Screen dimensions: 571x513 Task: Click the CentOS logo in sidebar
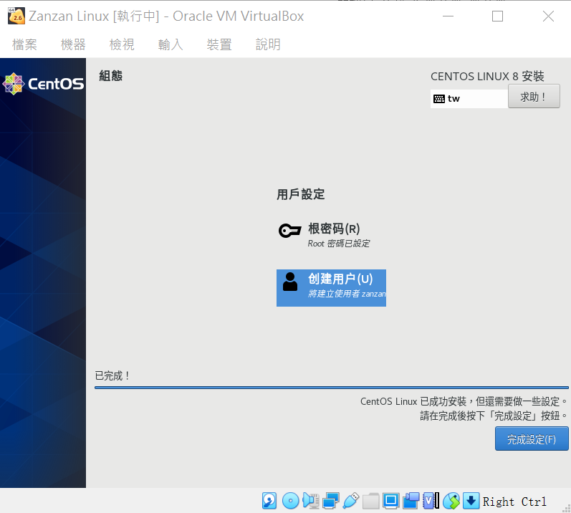[43, 84]
